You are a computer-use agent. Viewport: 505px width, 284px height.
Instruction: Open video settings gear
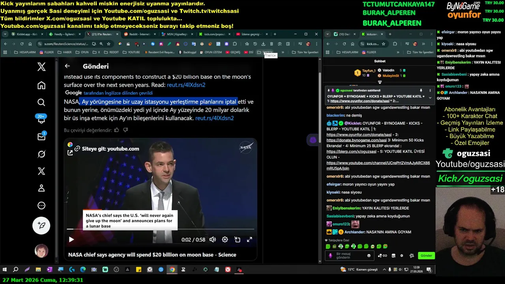click(x=225, y=239)
